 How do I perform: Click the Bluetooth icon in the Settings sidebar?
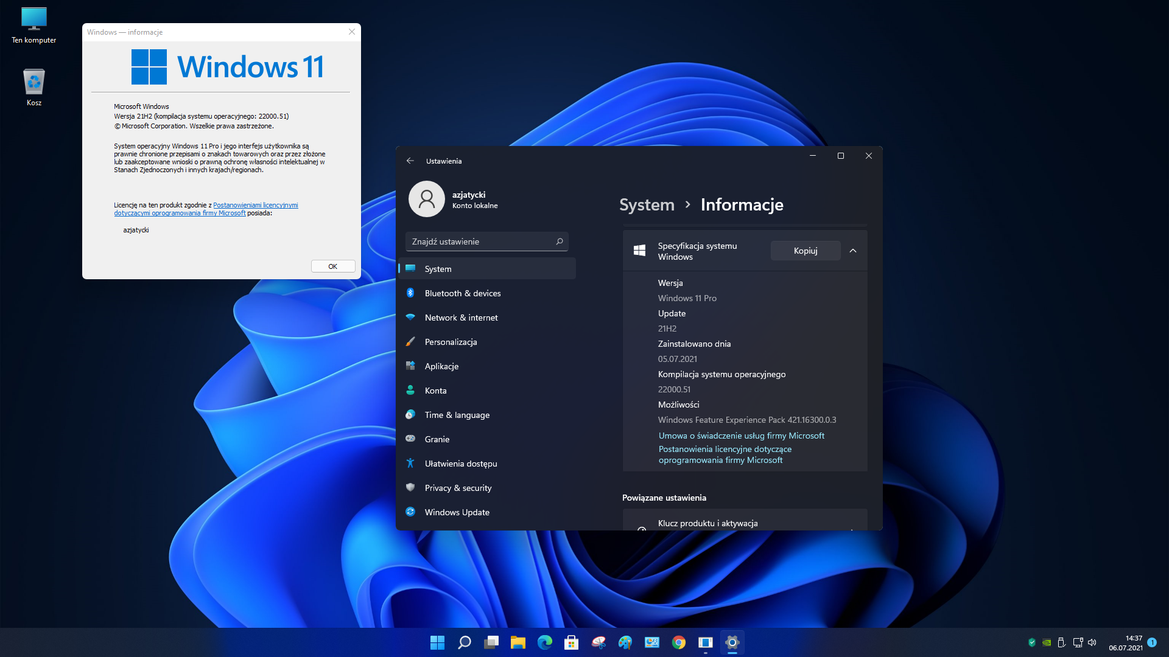(410, 293)
